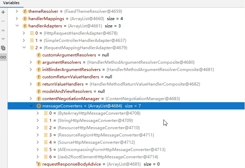Select the {ContentNegotiationManager@4683} value
This screenshot has height=168, width=245.
[143, 99]
